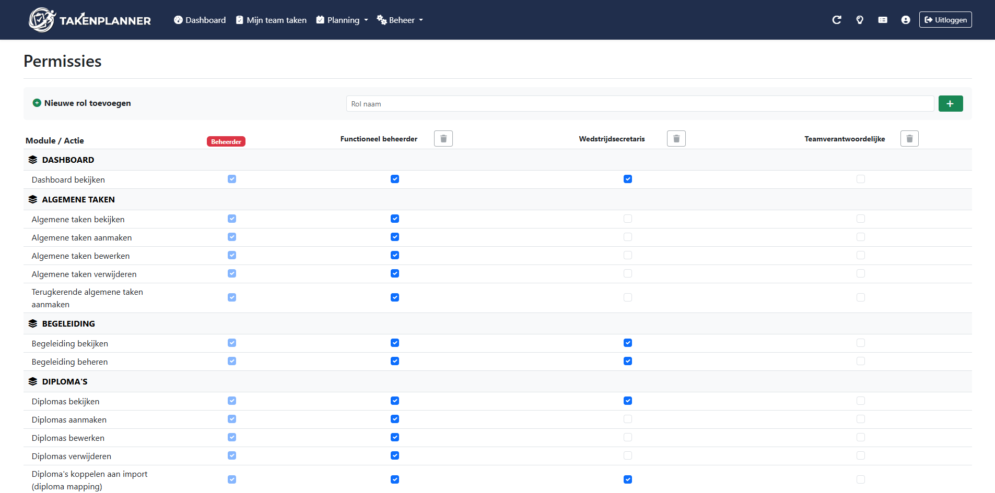This screenshot has height=493, width=995.
Task: Expand the Beheer menu
Action: click(400, 20)
